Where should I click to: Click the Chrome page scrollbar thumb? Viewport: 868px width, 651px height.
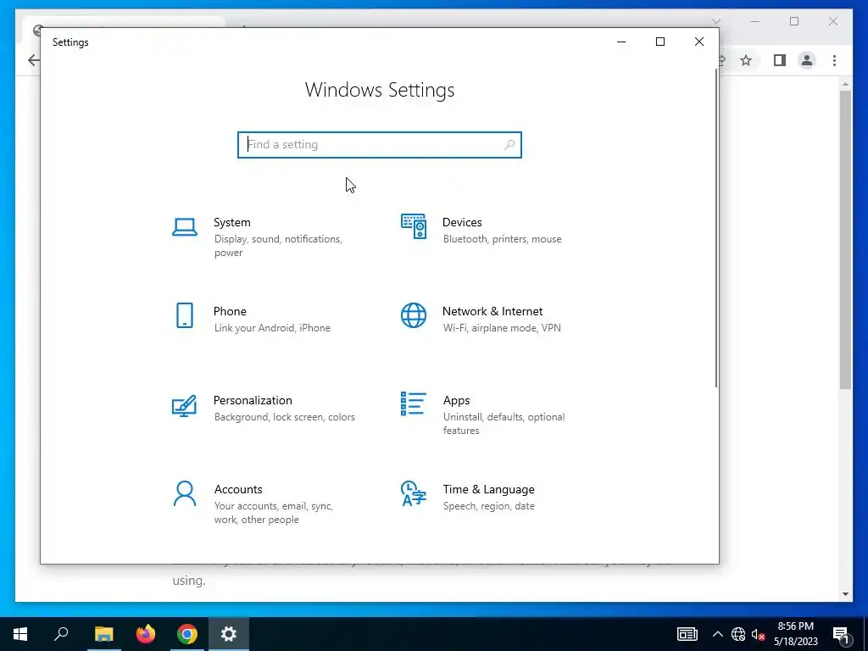click(845, 239)
